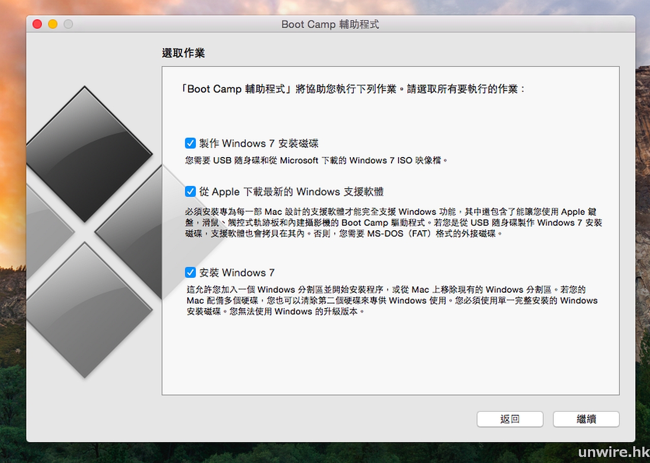Click the left diamond of Boot Camp logo

(46, 231)
